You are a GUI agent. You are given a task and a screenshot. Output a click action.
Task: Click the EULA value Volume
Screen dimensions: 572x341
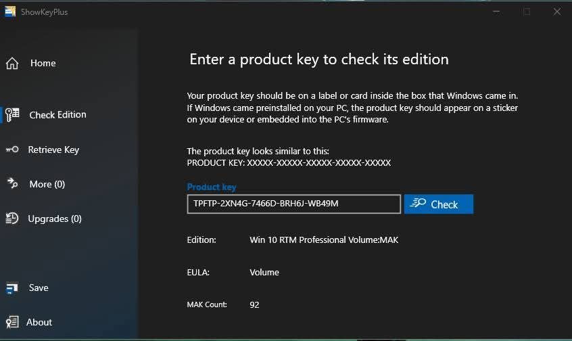[x=264, y=273]
